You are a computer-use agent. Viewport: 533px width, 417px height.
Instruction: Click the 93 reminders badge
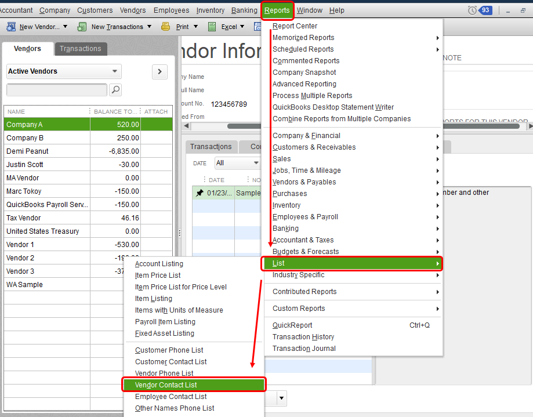pos(485,10)
